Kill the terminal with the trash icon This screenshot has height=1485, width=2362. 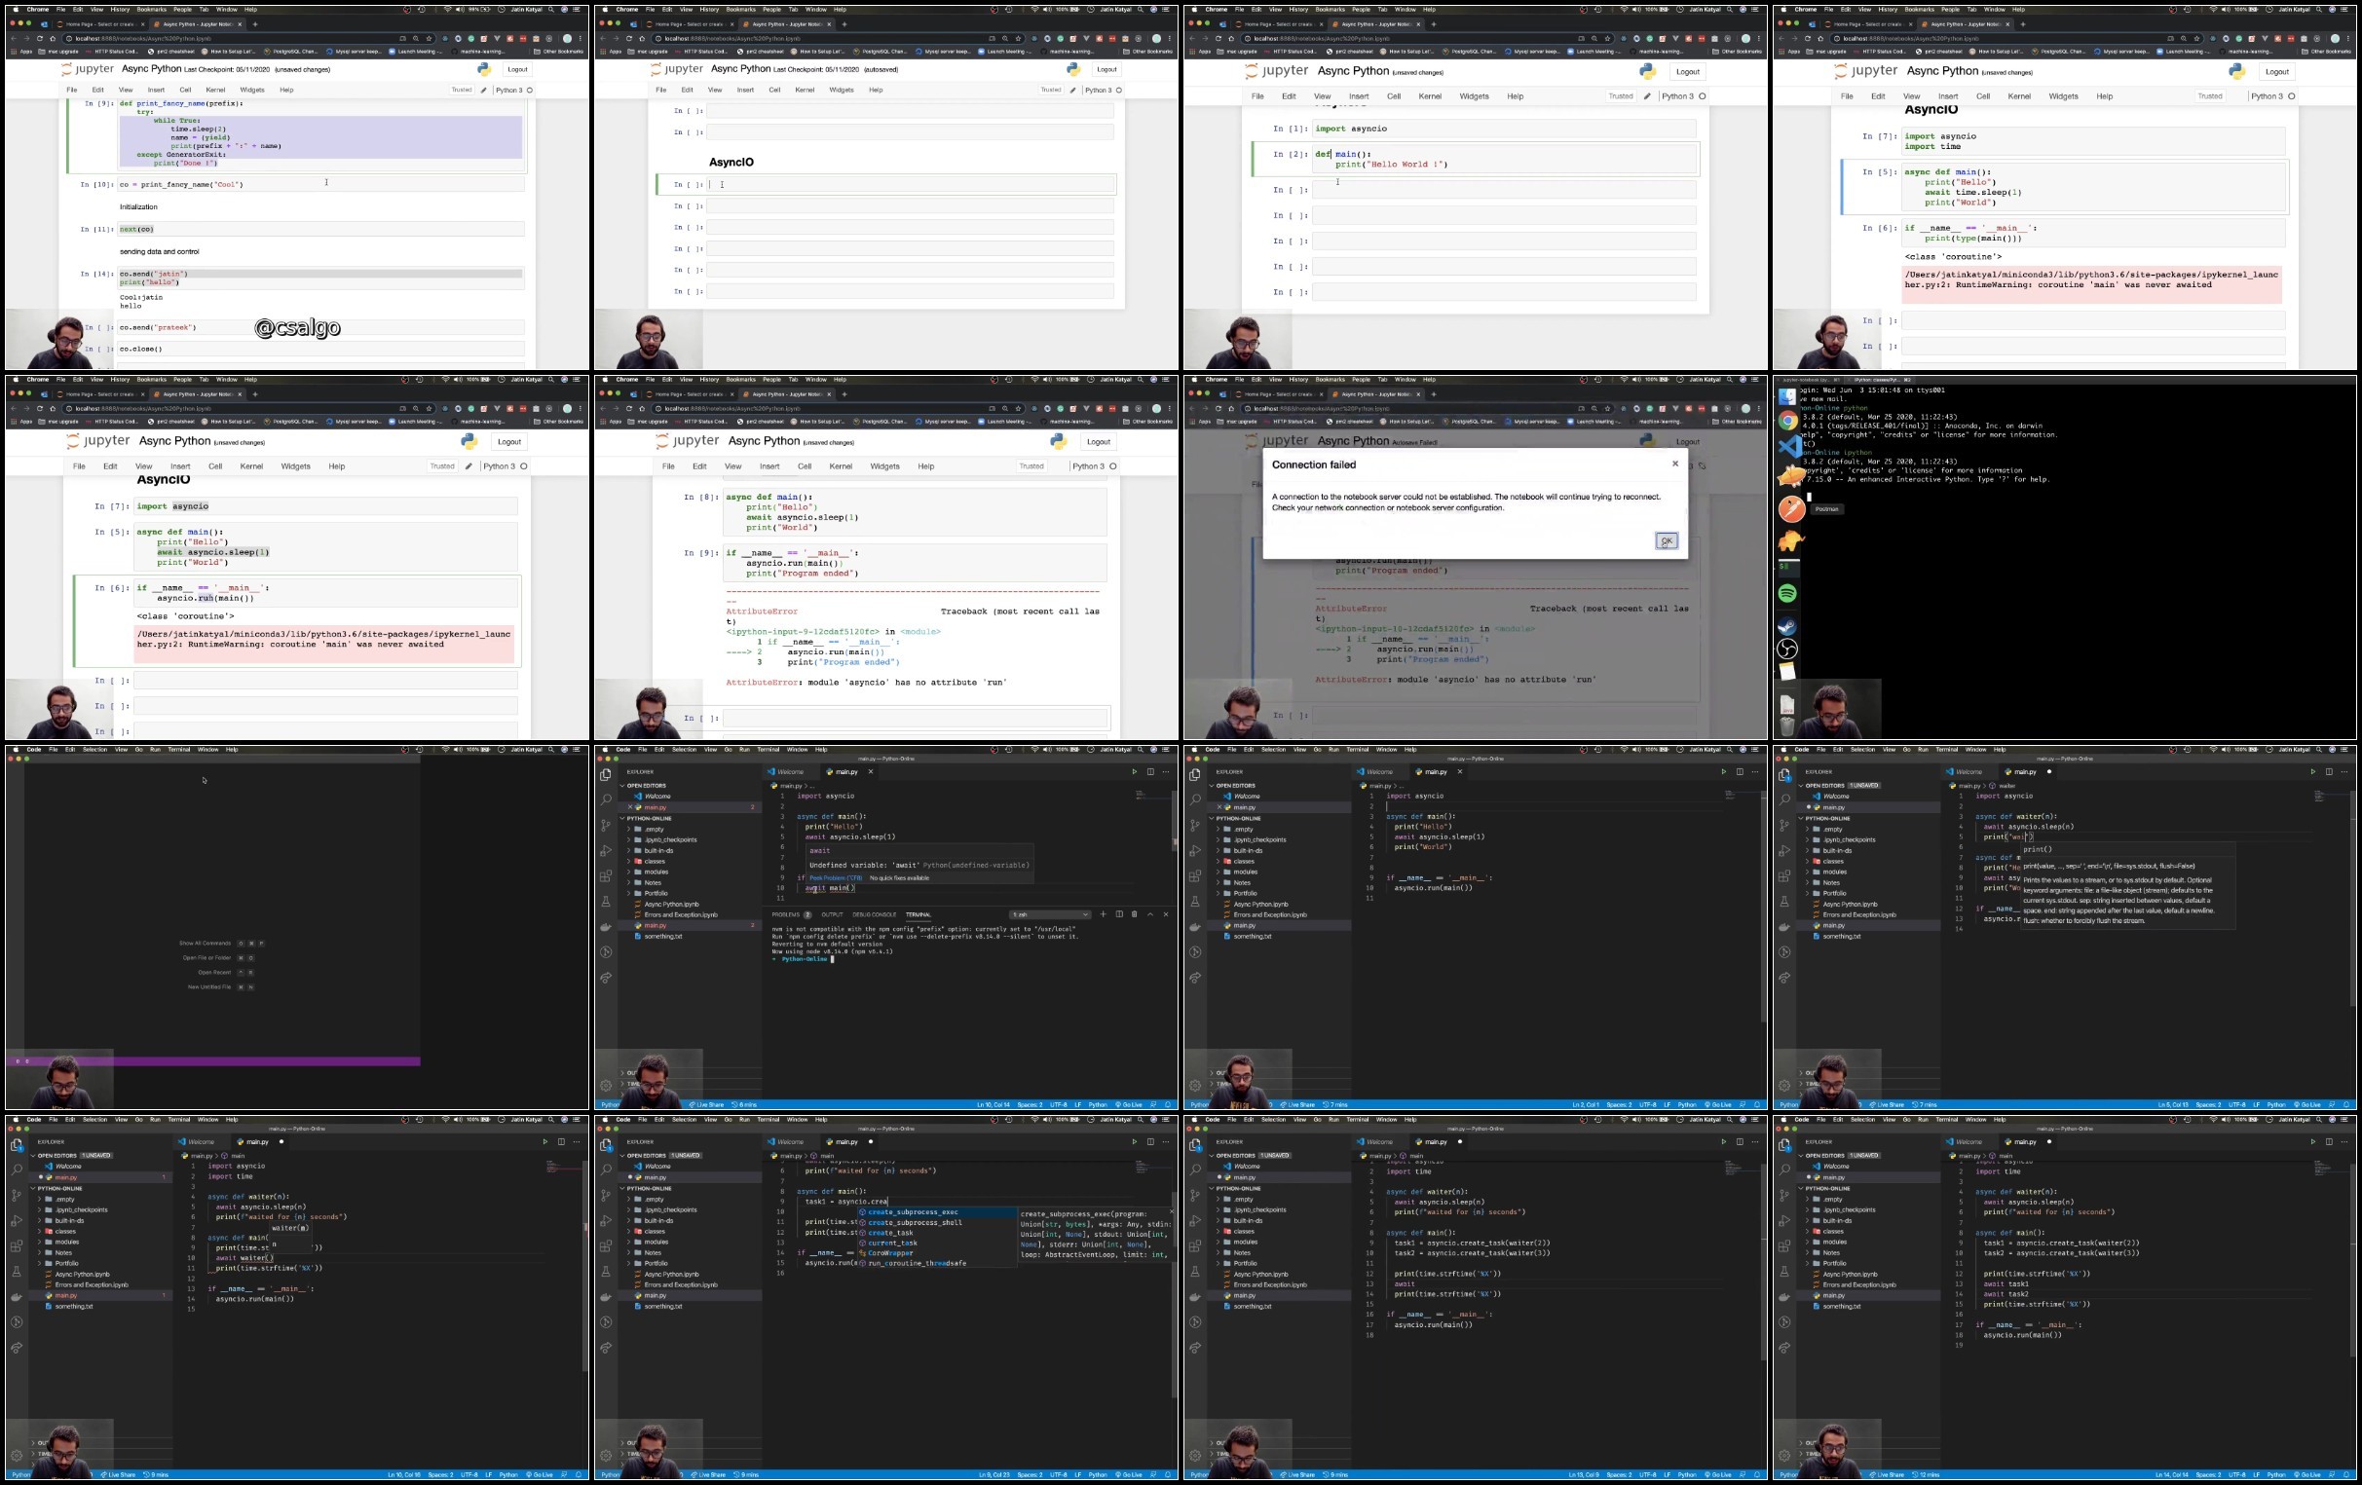point(1134,914)
